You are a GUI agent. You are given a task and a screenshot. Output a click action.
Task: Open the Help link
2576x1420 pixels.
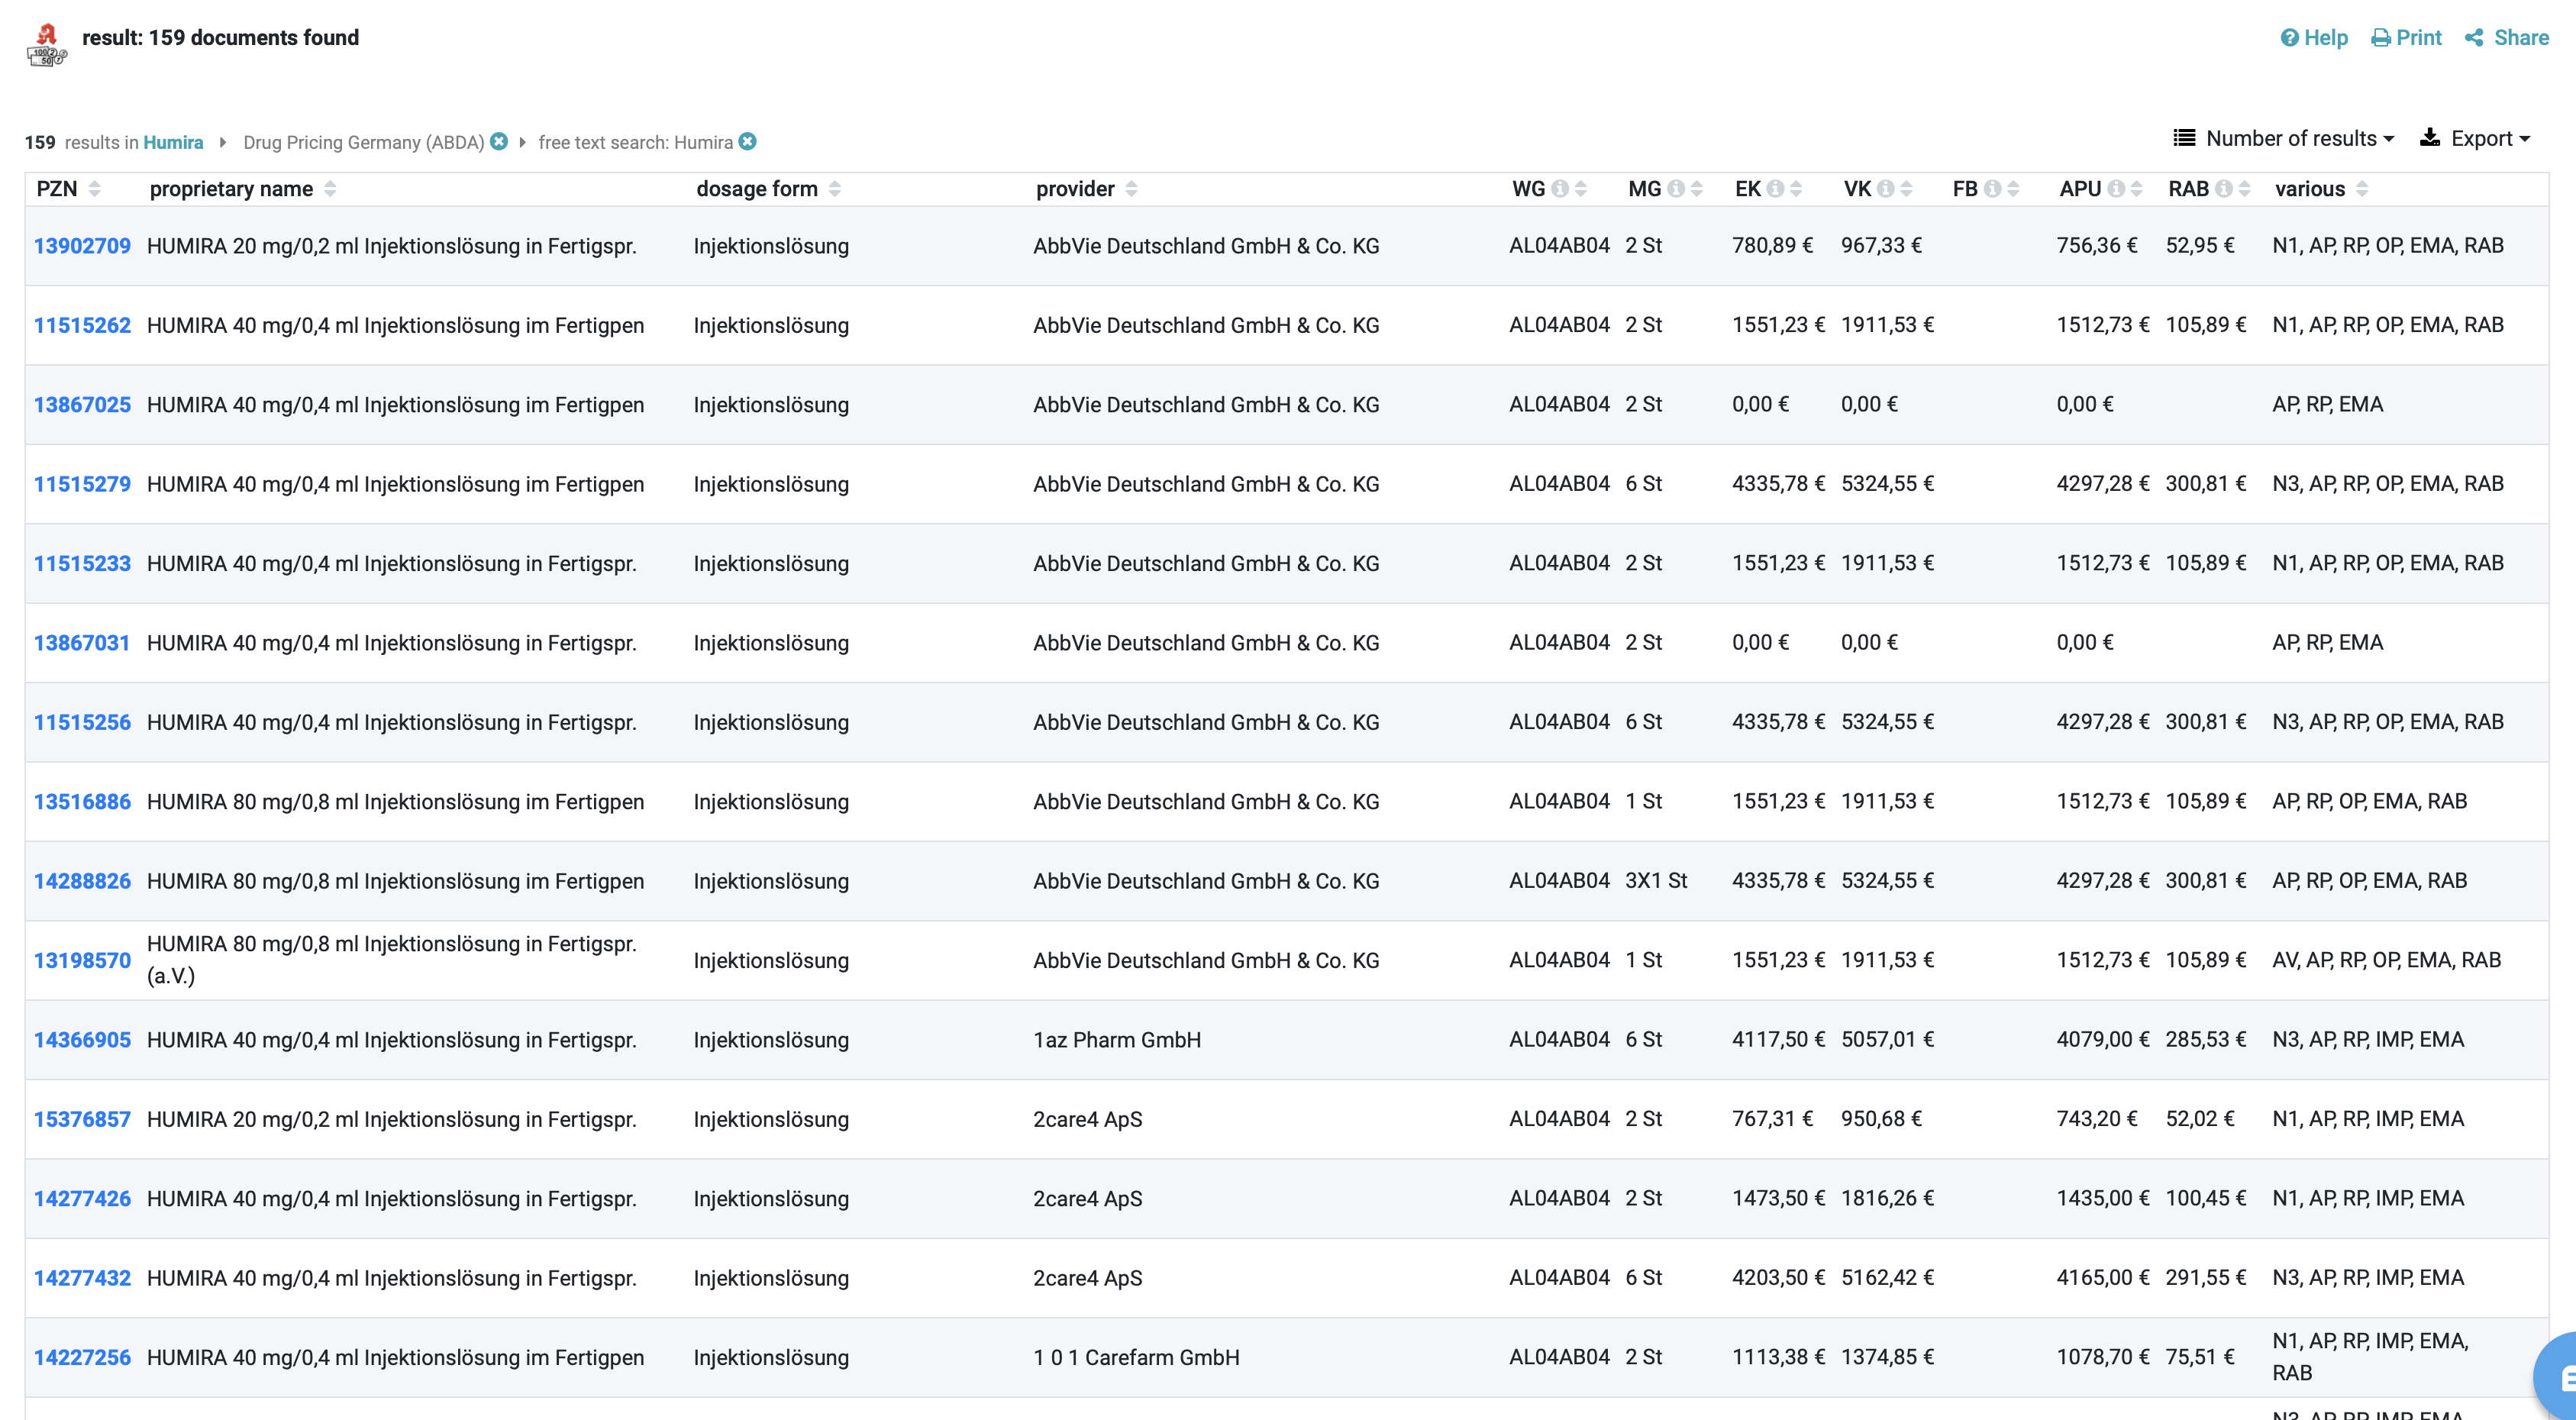[x=2314, y=38]
